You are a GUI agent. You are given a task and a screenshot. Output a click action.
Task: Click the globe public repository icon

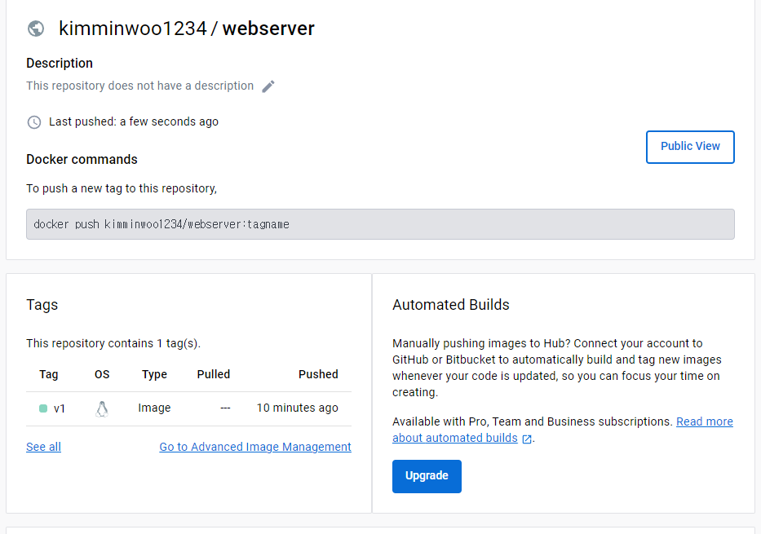tap(35, 29)
